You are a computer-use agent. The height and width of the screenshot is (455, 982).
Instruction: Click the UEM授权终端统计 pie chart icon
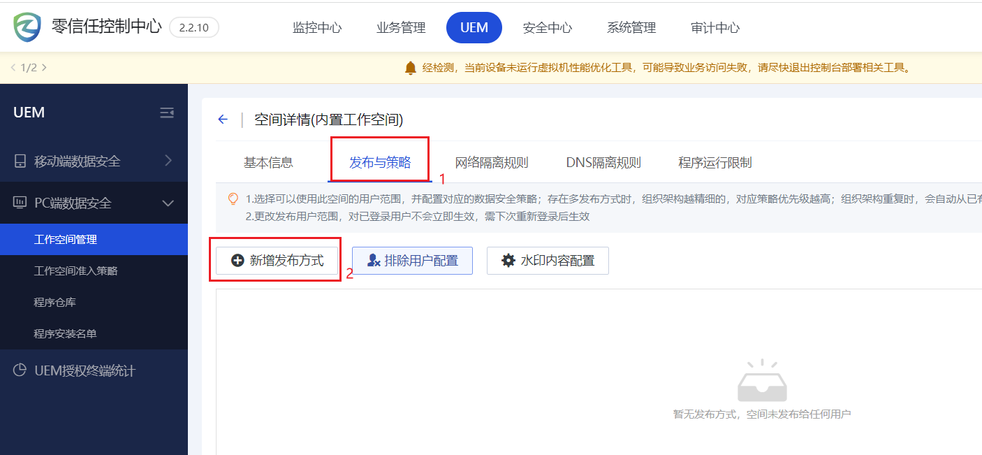tap(20, 370)
